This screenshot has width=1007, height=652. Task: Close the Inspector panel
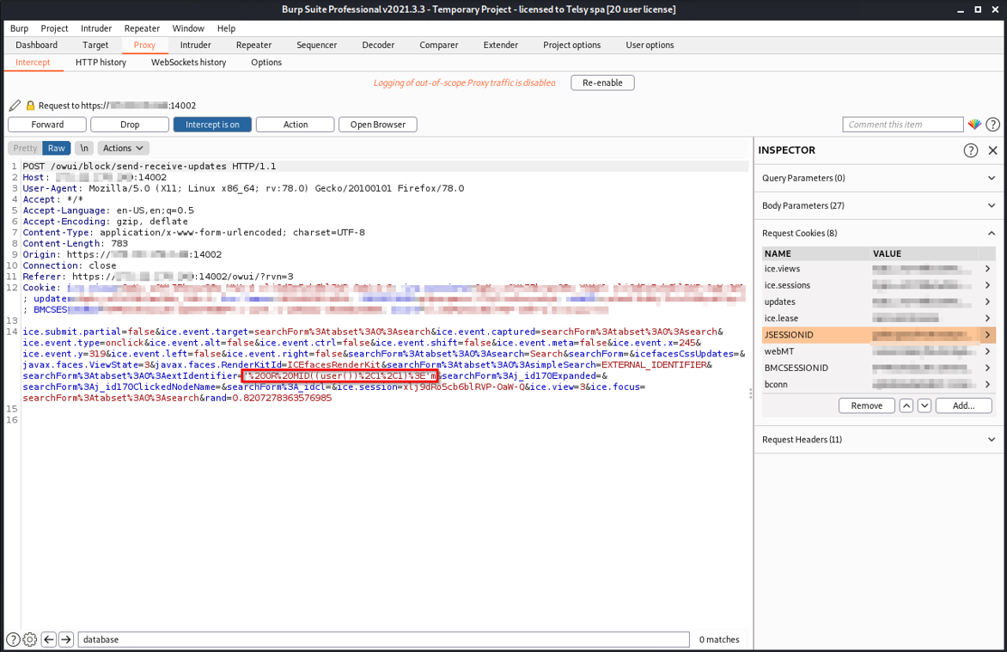pyautogui.click(x=993, y=150)
